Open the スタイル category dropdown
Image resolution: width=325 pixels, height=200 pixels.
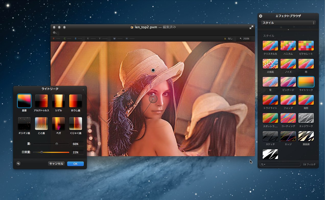click(288, 23)
